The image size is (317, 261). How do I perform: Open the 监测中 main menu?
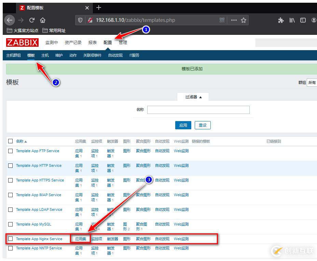(x=52, y=42)
